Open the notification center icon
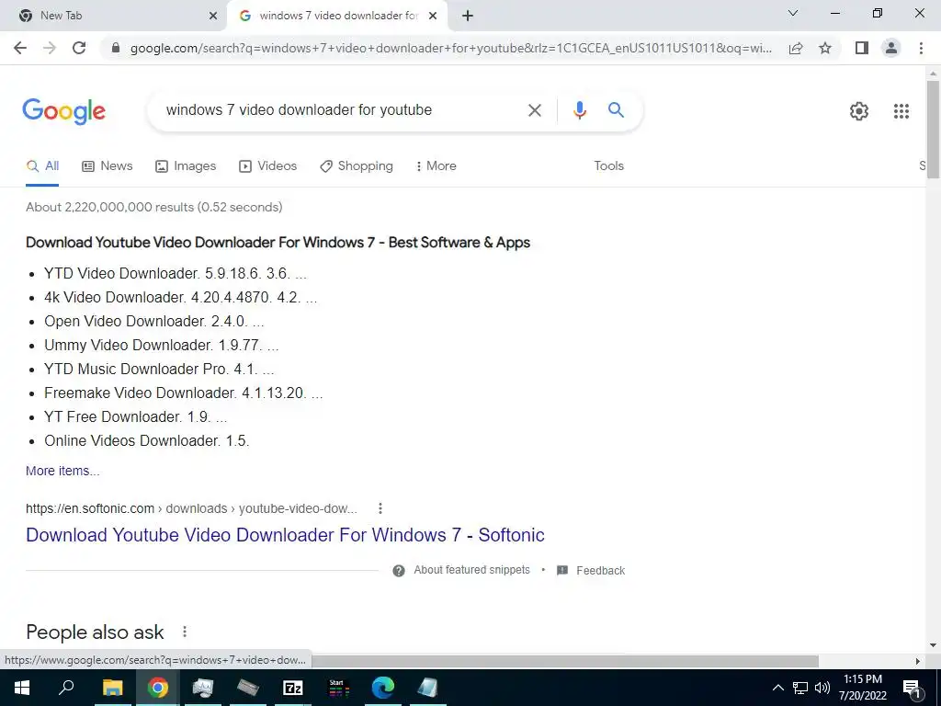This screenshot has width=941, height=706. click(x=912, y=688)
